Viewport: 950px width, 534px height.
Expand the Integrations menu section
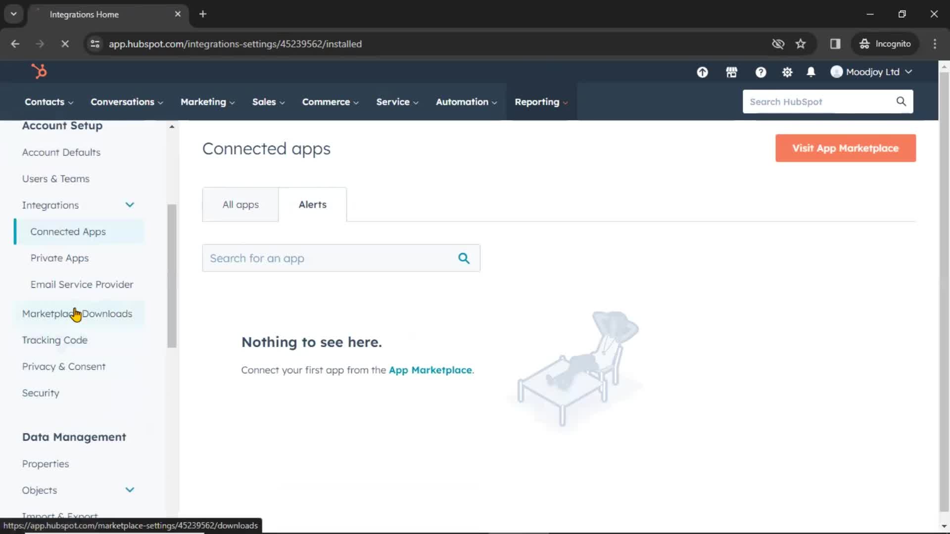(x=129, y=205)
